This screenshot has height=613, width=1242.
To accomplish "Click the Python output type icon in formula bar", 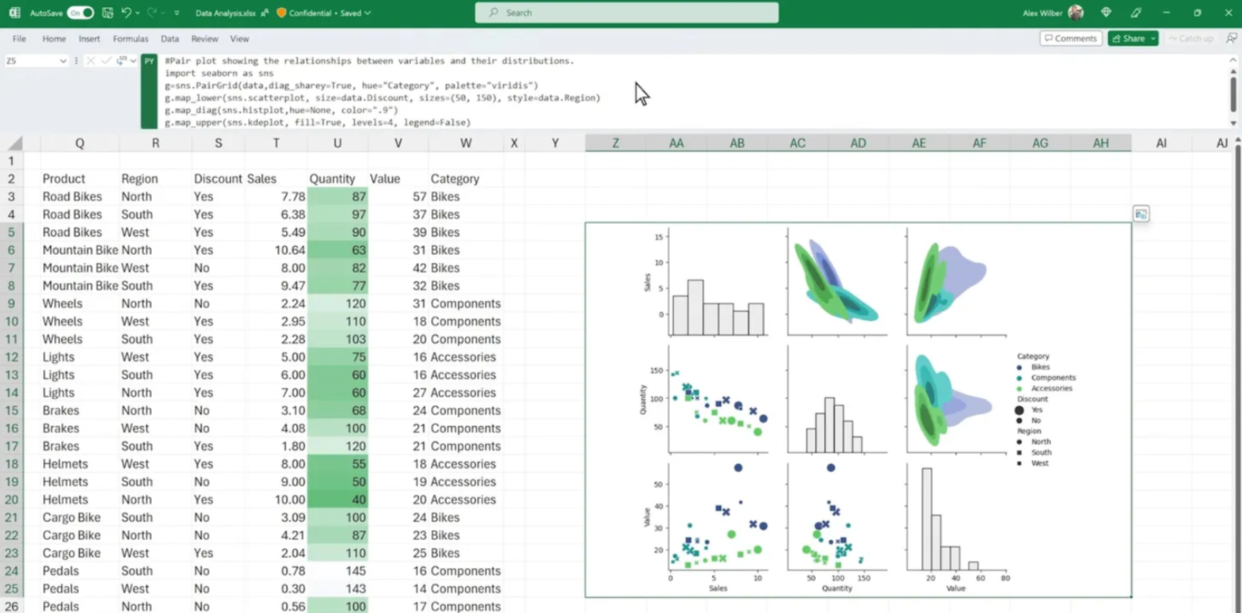I will click(x=123, y=61).
